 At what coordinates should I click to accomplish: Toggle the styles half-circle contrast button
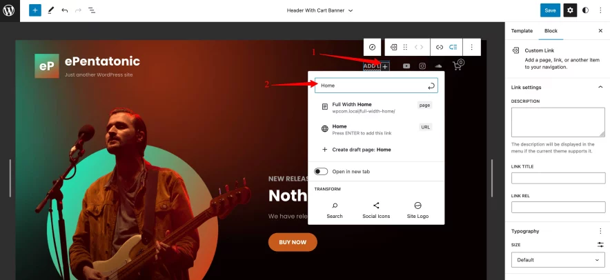coord(586,10)
